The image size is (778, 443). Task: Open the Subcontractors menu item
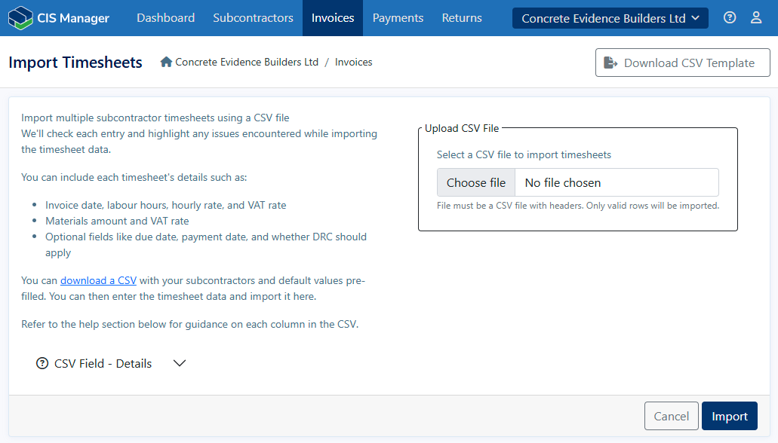(253, 18)
